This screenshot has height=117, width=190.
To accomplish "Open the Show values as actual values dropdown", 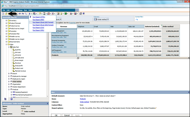I will pyautogui.click(x=115, y=96).
